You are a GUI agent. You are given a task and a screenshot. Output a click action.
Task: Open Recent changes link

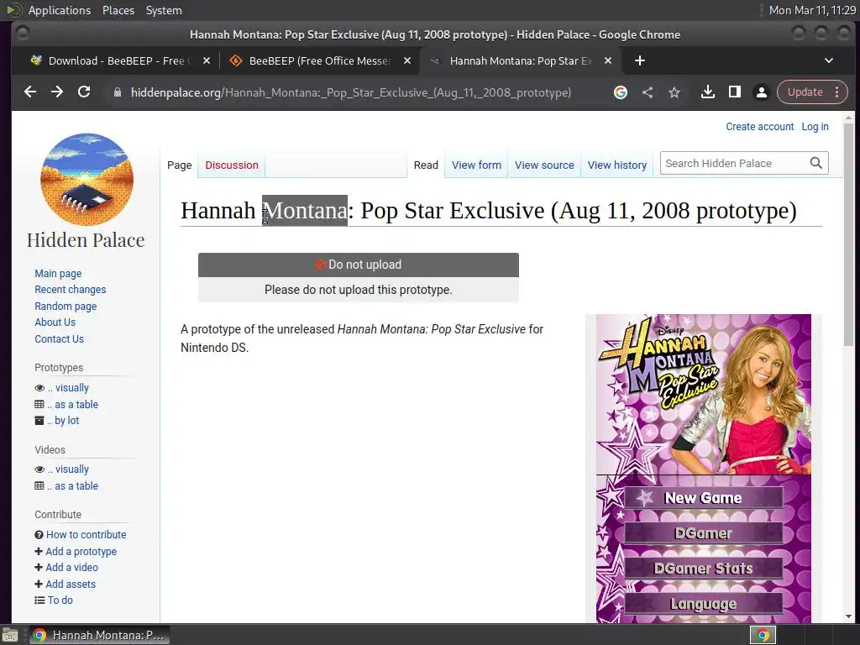tap(71, 289)
